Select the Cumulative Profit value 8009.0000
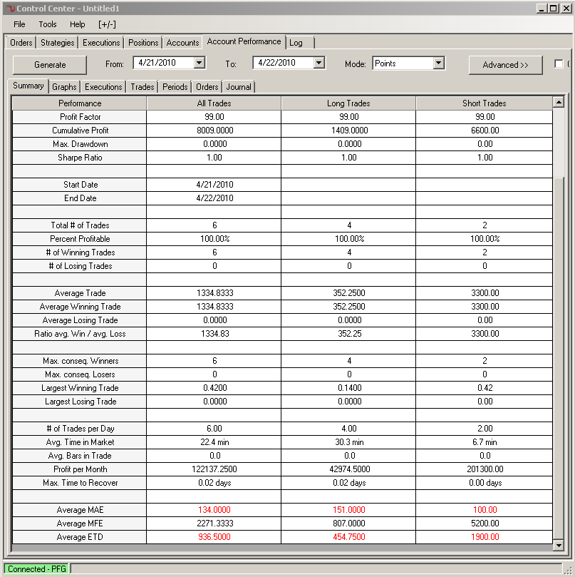This screenshot has height=577, width=575. click(214, 131)
